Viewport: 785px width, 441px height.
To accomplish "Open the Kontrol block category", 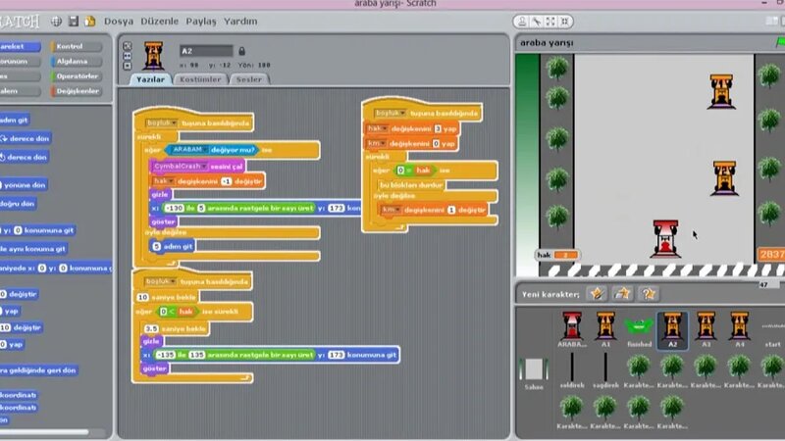I will point(77,46).
